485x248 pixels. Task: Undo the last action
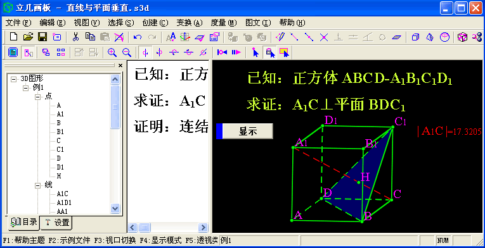pos(138,37)
